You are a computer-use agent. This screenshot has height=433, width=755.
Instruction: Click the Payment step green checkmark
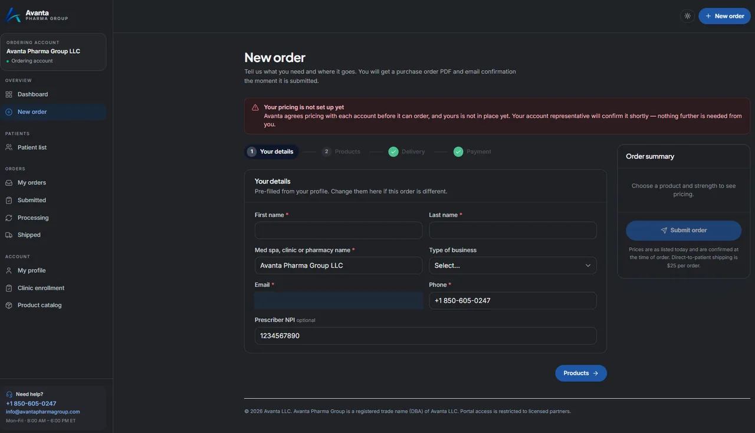pos(458,152)
